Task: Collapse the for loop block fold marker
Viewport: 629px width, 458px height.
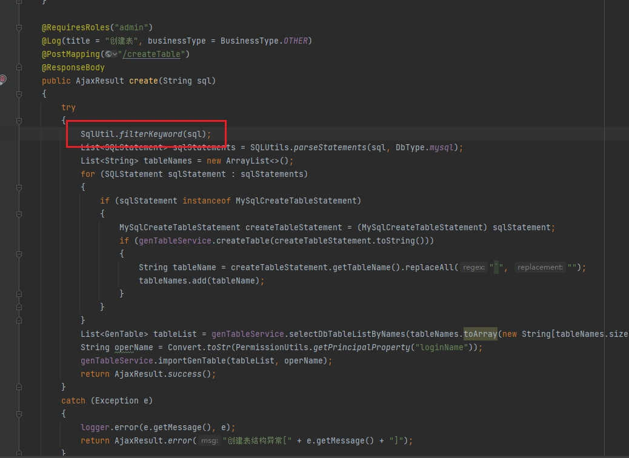Action: click(x=20, y=188)
